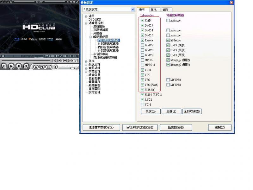The width and height of the screenshot is (253, 190).
Task: Click the KMPlayer volume slider handle
Action: pyautogui.click(x=72, y=68)
